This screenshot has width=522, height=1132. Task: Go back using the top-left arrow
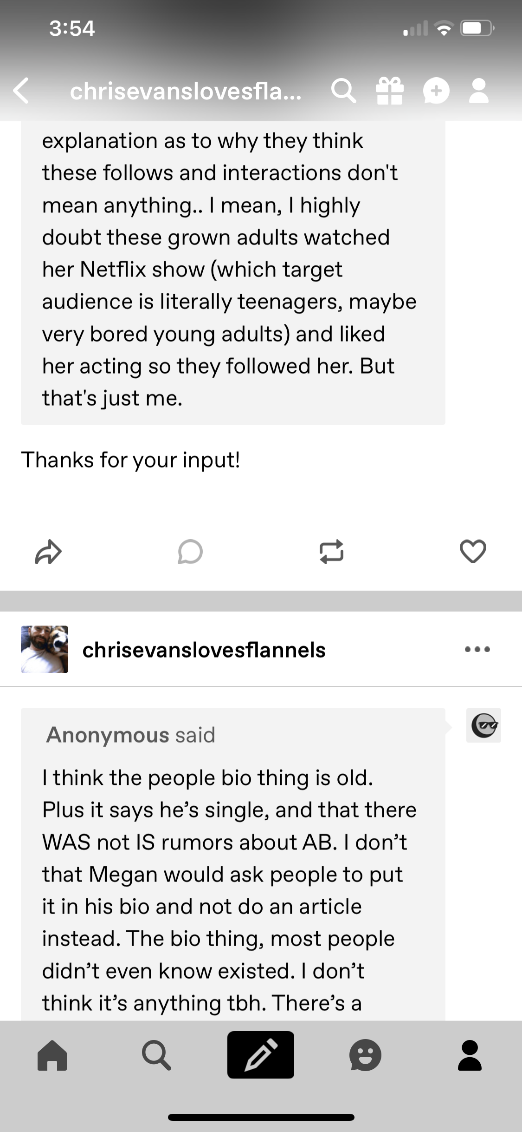(x=21, y=90)
